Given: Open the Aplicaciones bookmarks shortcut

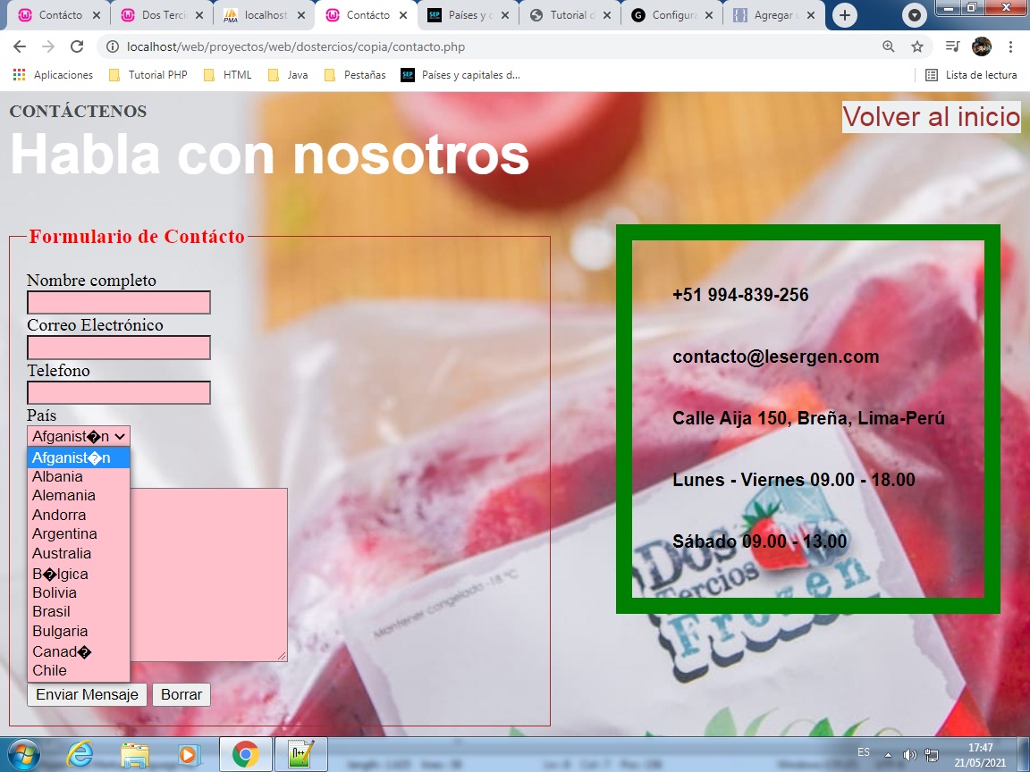Looking at the screenshot, I should click(x=54, y=75).
